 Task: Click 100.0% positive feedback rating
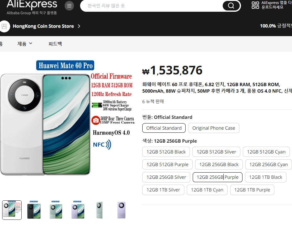click(276, 26)
